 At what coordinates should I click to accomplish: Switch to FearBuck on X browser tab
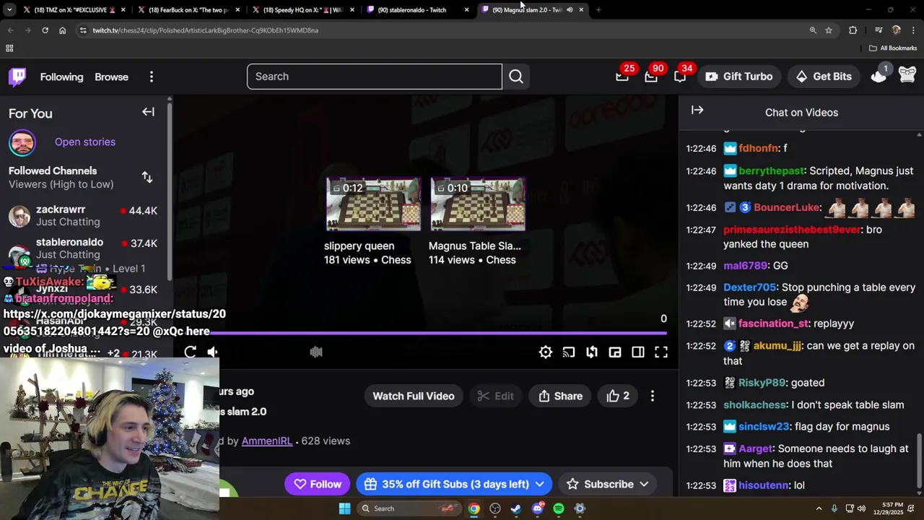[x=188, y=10]
